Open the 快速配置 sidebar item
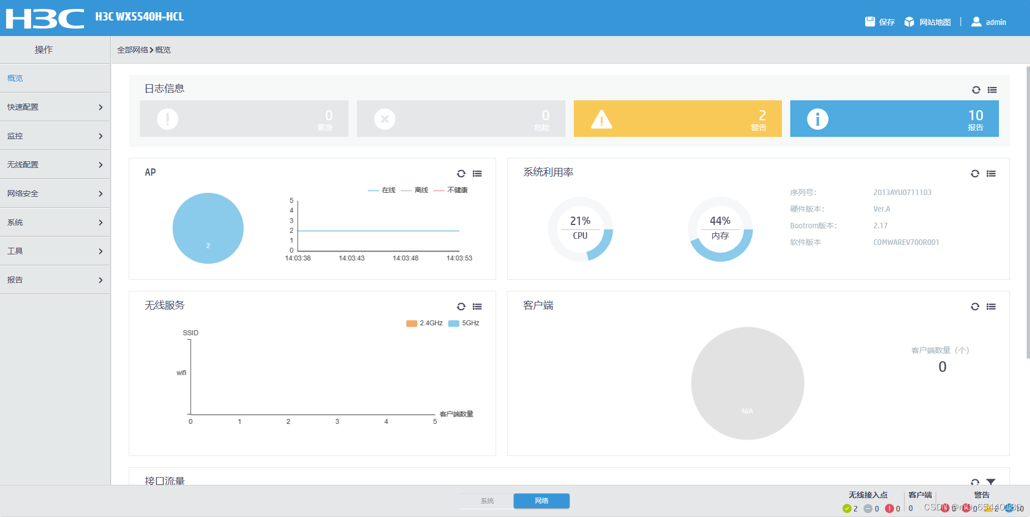Image resolution: width=1030 pixels, height=517 pixels. coord(55,107)
